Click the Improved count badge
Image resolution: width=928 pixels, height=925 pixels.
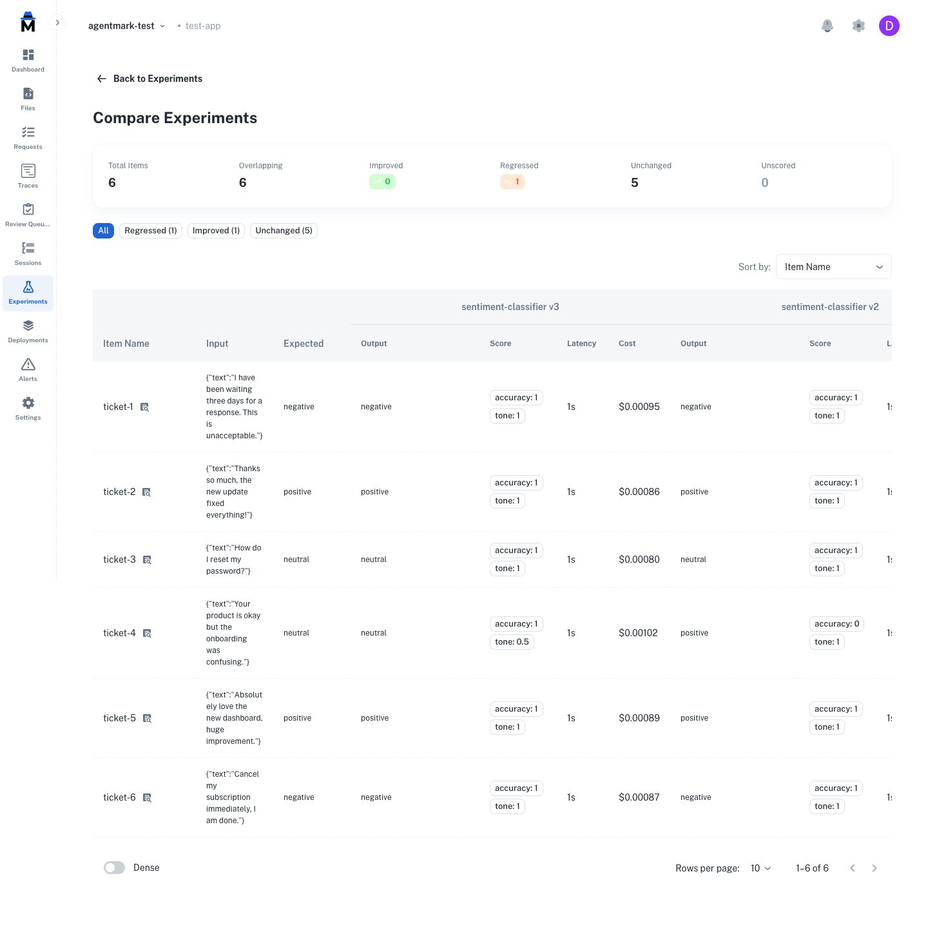[x=382, y=182]
